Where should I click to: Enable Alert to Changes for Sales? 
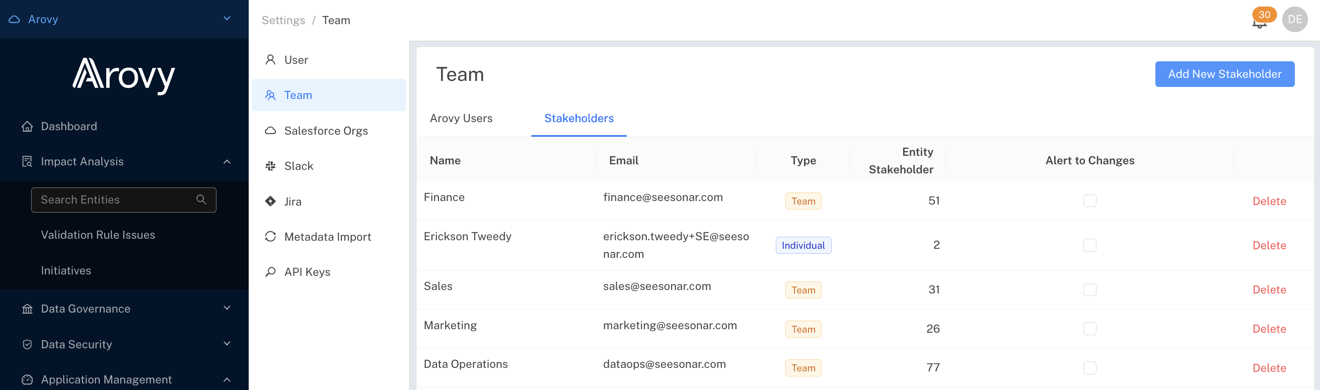pos(1090,289)
